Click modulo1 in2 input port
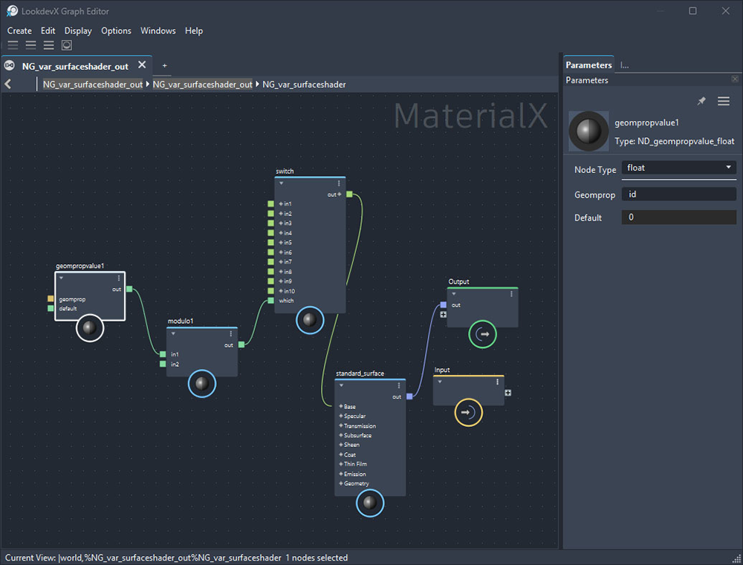This screenshot has width=743, height=565. (163, 365)
